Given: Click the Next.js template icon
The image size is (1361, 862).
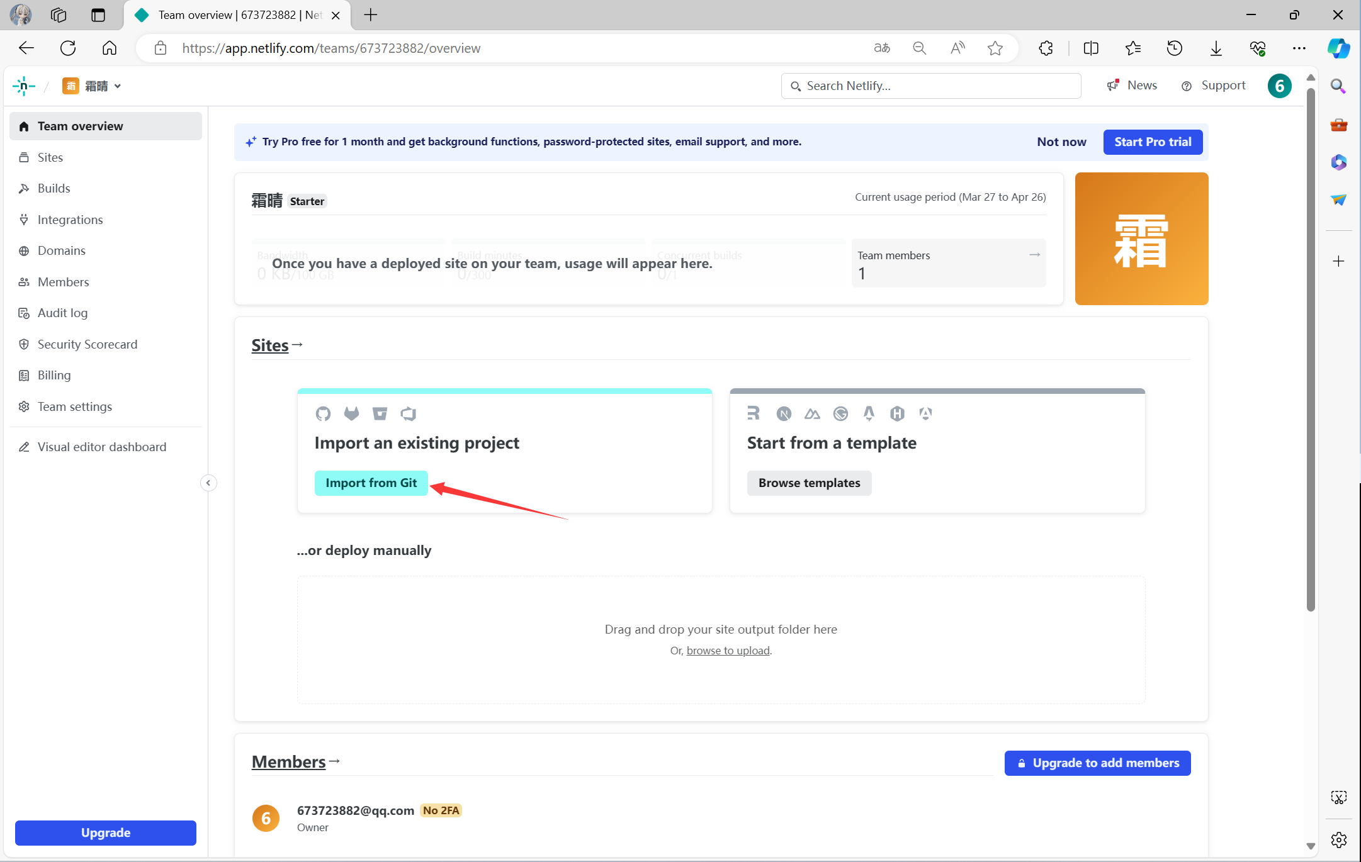Looking at the screenshot, I should [x=784, y=413].
